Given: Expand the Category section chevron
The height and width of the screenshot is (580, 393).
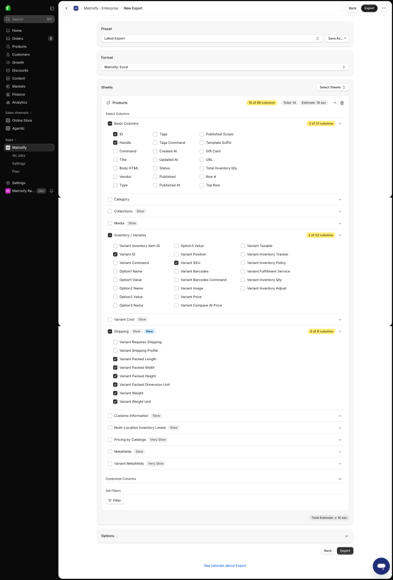Looking at the screenshot, I should (x=340, y=199).
